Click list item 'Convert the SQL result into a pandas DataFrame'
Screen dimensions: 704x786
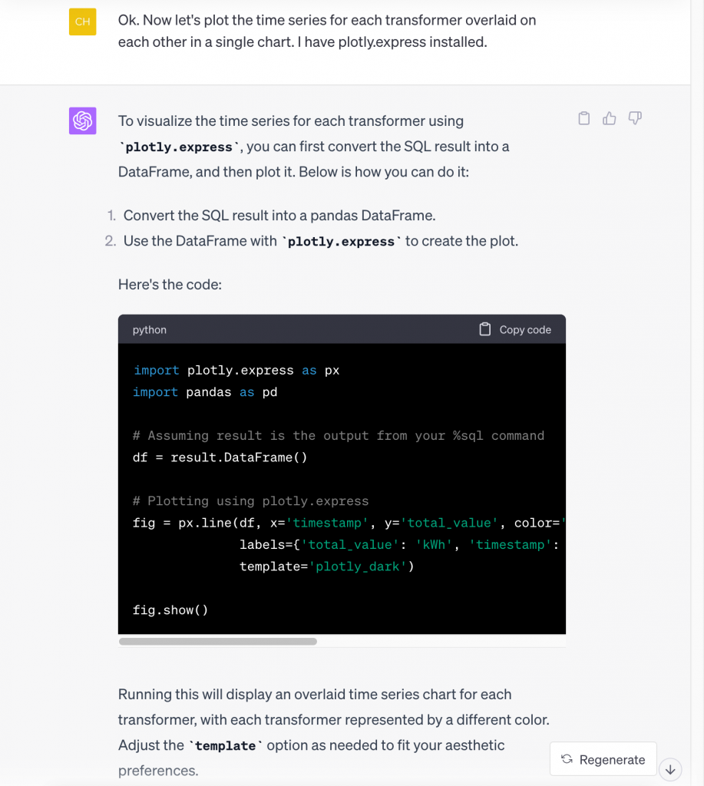(x=279, y=216)
